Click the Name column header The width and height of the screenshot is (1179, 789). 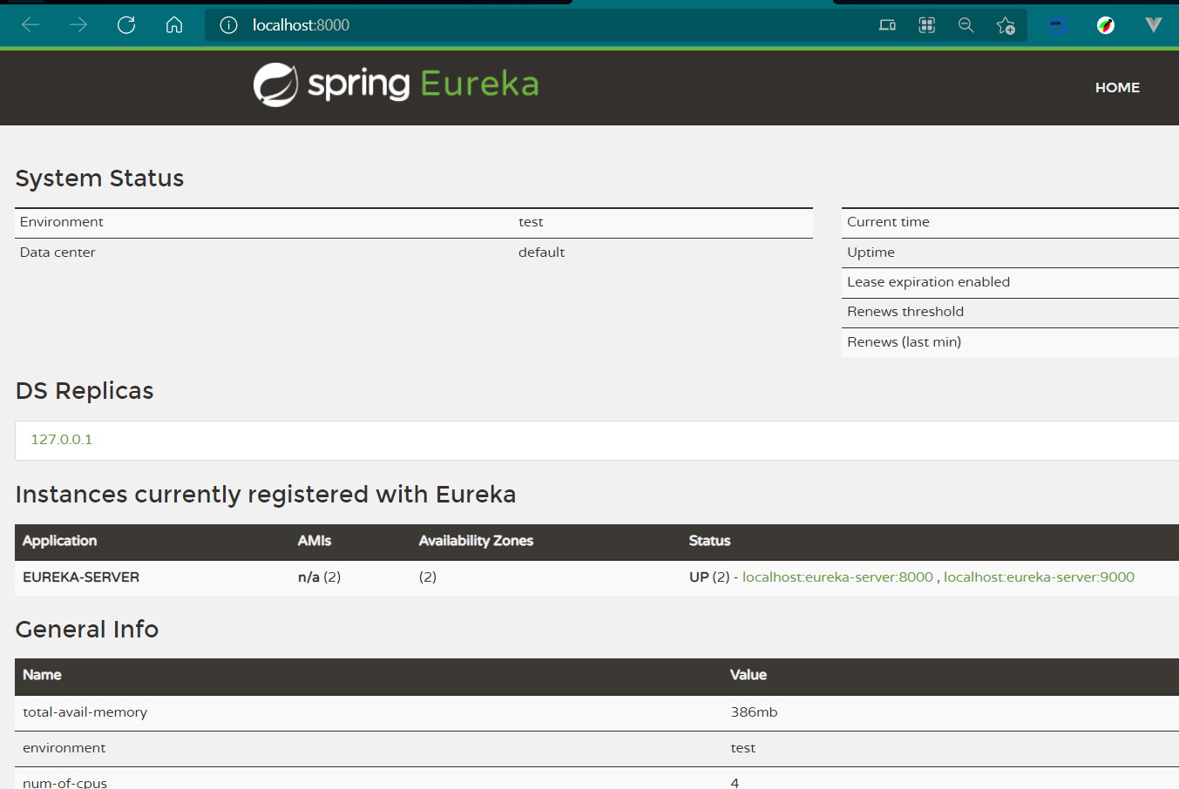pos(42,675)
